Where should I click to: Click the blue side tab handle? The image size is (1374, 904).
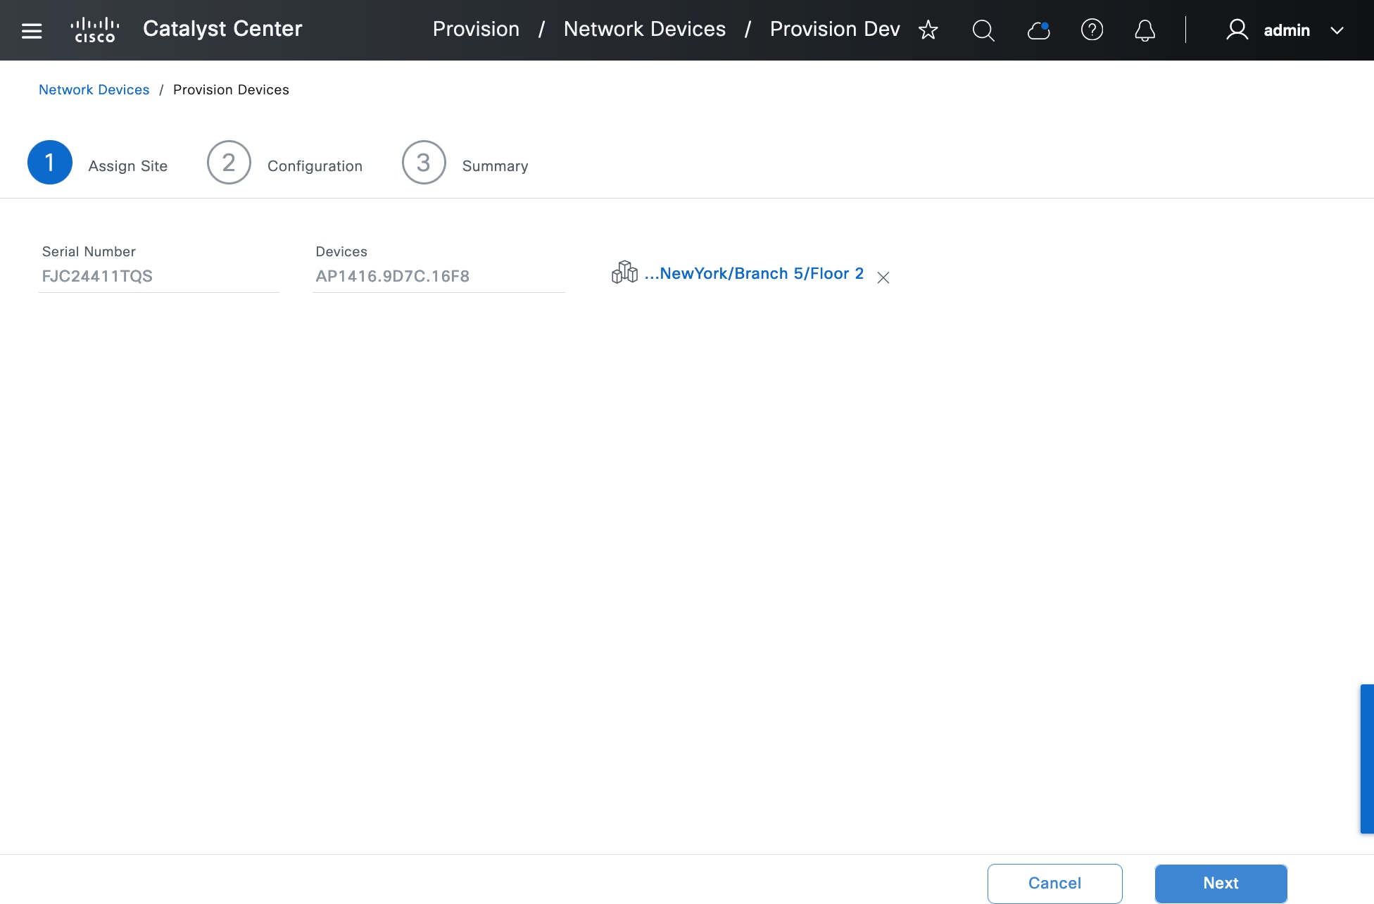pos(1366,758)
